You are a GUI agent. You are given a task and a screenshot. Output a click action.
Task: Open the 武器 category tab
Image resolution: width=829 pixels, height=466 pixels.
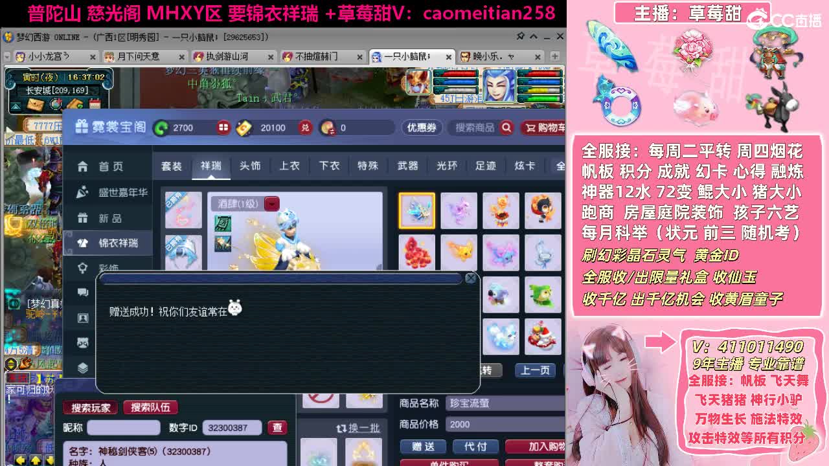pyautogui.click(x=407, y=166)
